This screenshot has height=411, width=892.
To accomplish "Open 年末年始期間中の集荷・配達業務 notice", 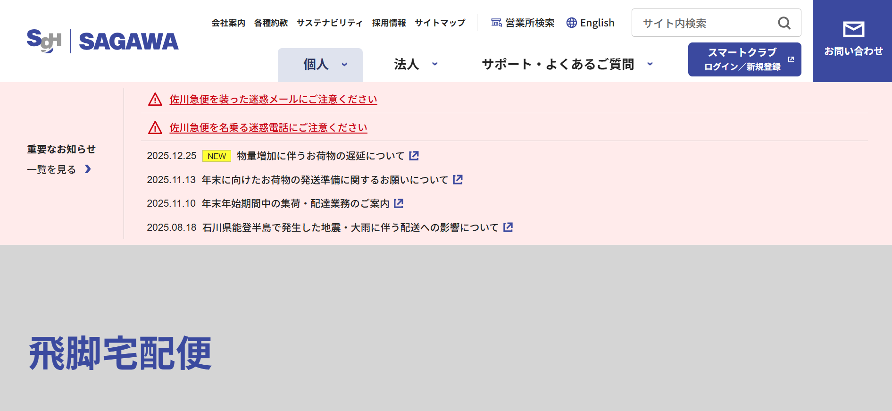I will (x=295, y=203).
